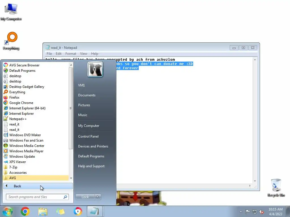Open the Help menu in Notepad
Viewport: 290px width, 217px height.
[95, 53]
